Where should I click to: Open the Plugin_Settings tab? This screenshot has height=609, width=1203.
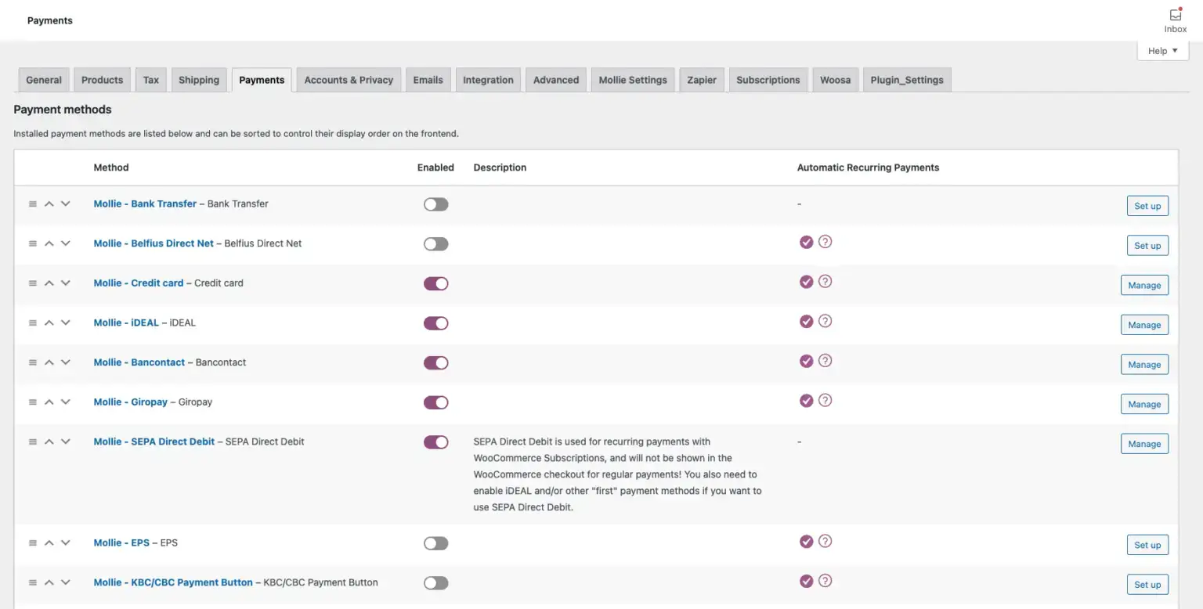[907, 80]
